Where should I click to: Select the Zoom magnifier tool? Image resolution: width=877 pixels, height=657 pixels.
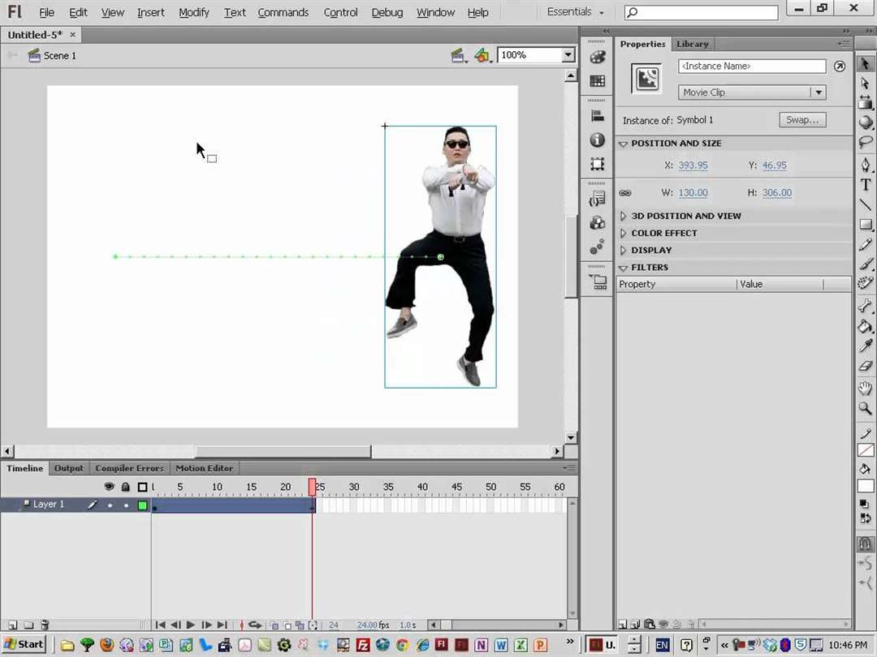click(866, 409)
